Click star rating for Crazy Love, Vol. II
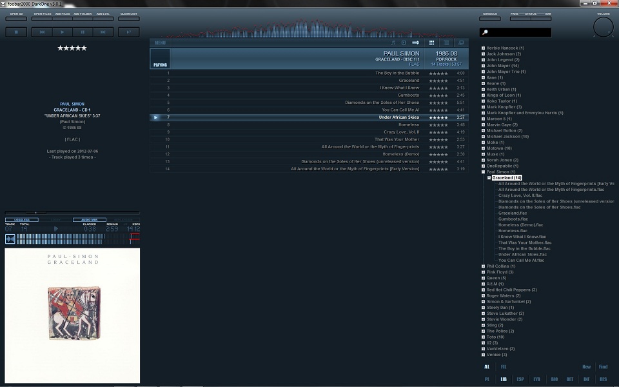This screenshot has width=619, height=387. click(x=438, y=132)
